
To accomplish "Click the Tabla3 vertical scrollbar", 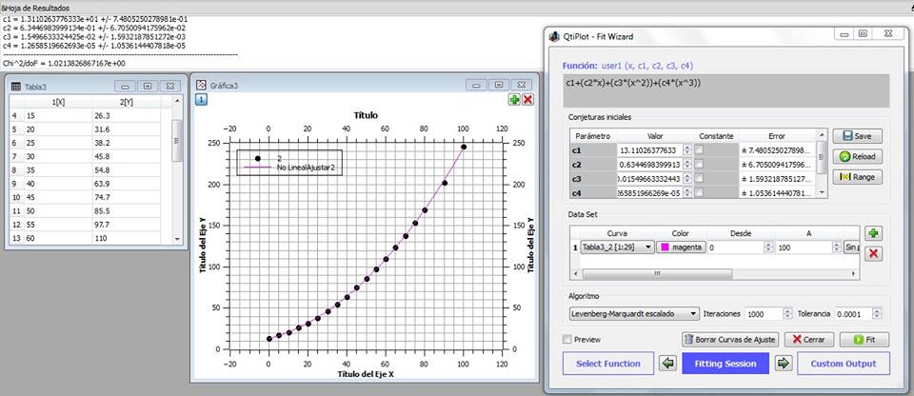I will tap(177, 169).
